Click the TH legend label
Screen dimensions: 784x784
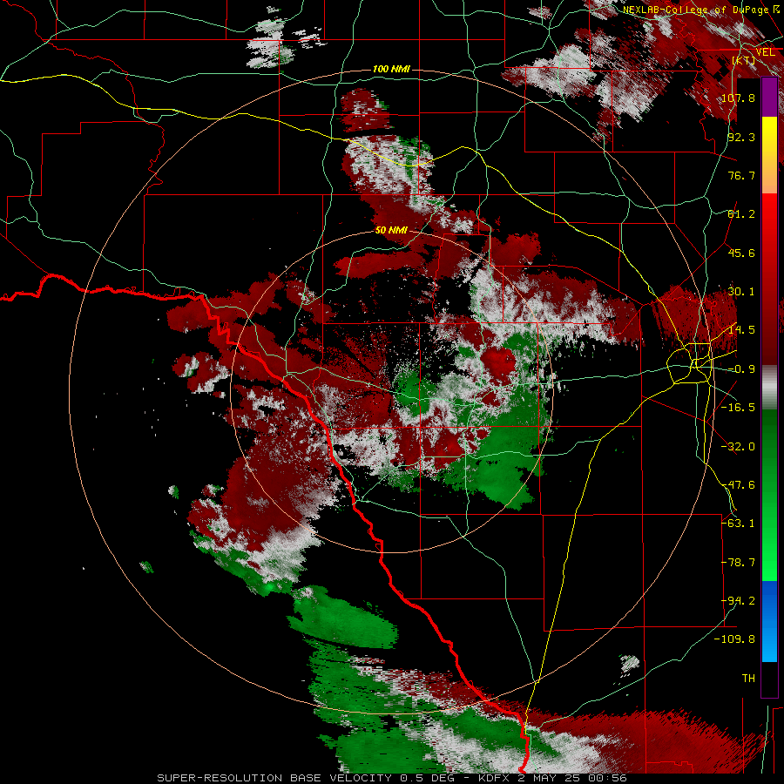click(748, 679)
